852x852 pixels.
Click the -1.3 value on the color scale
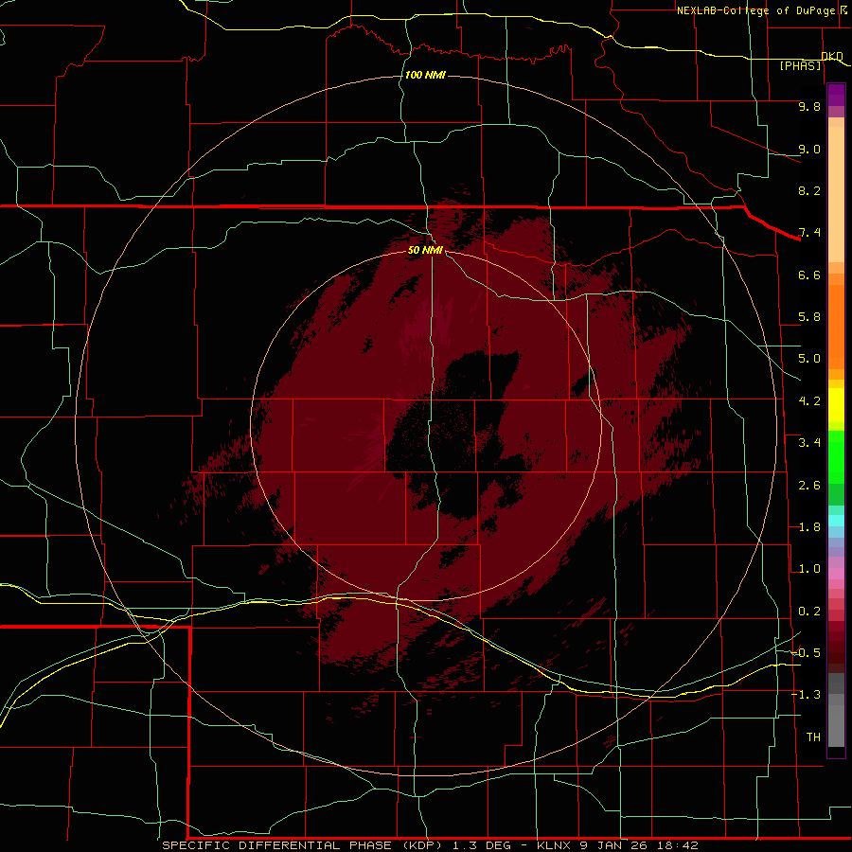pyautogui.click(x=806, y=695)
